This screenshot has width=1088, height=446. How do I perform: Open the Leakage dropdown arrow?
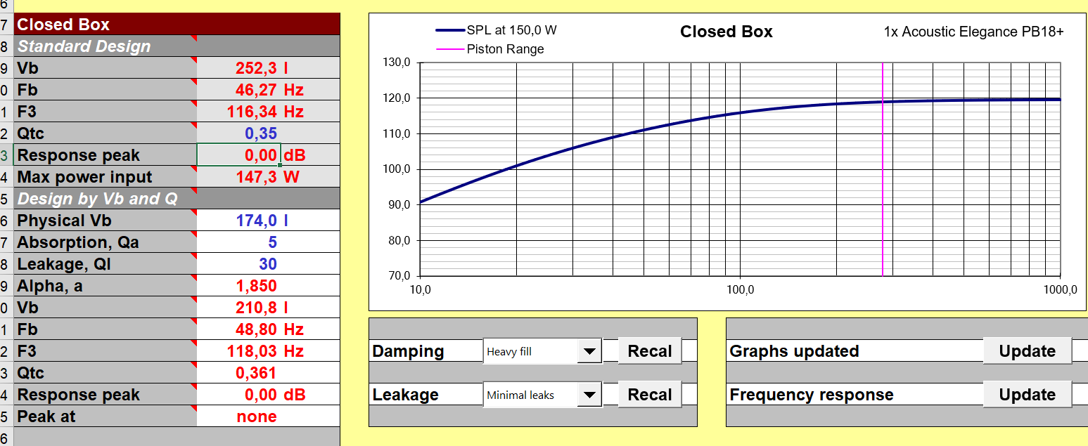point(589,395)
